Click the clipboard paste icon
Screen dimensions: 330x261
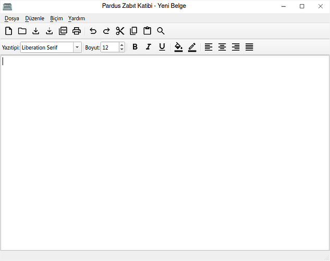147,31
